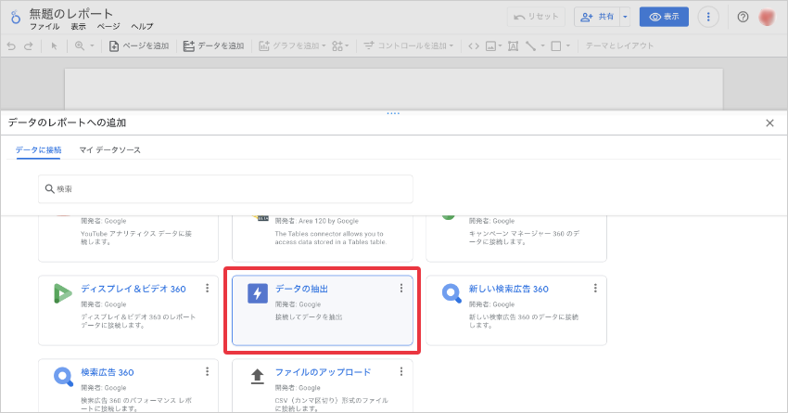Open the line tool dropdown arrow
The height and width of the screenshot is (413, 788).
[x=542, y=45]
